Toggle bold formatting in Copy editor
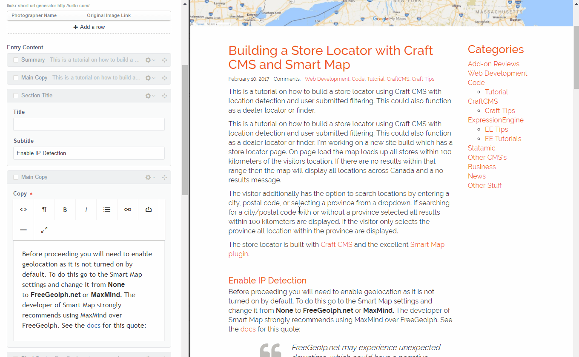Screen dimensions: 579x357 point(65,210)
